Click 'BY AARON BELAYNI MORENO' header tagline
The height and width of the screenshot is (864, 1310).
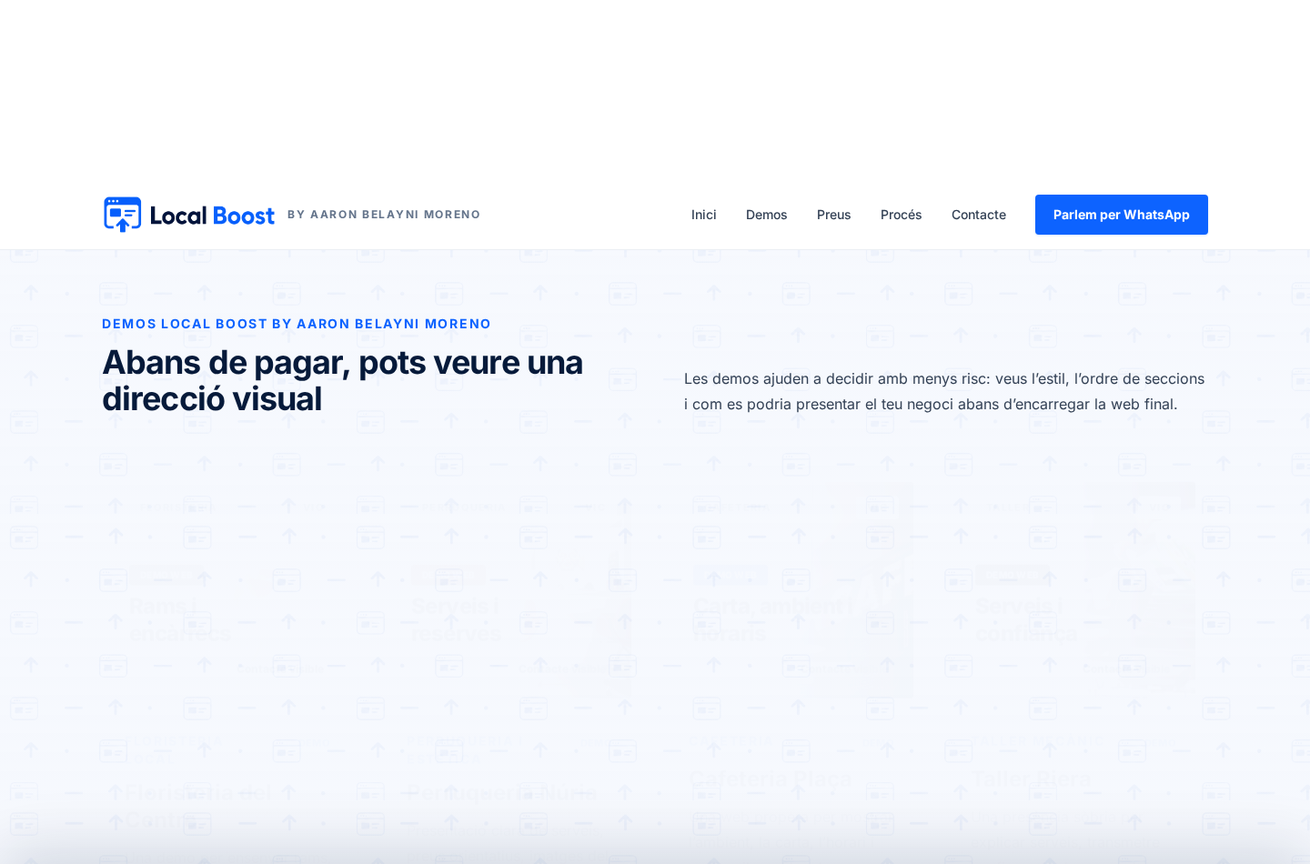tap(384, 215)
